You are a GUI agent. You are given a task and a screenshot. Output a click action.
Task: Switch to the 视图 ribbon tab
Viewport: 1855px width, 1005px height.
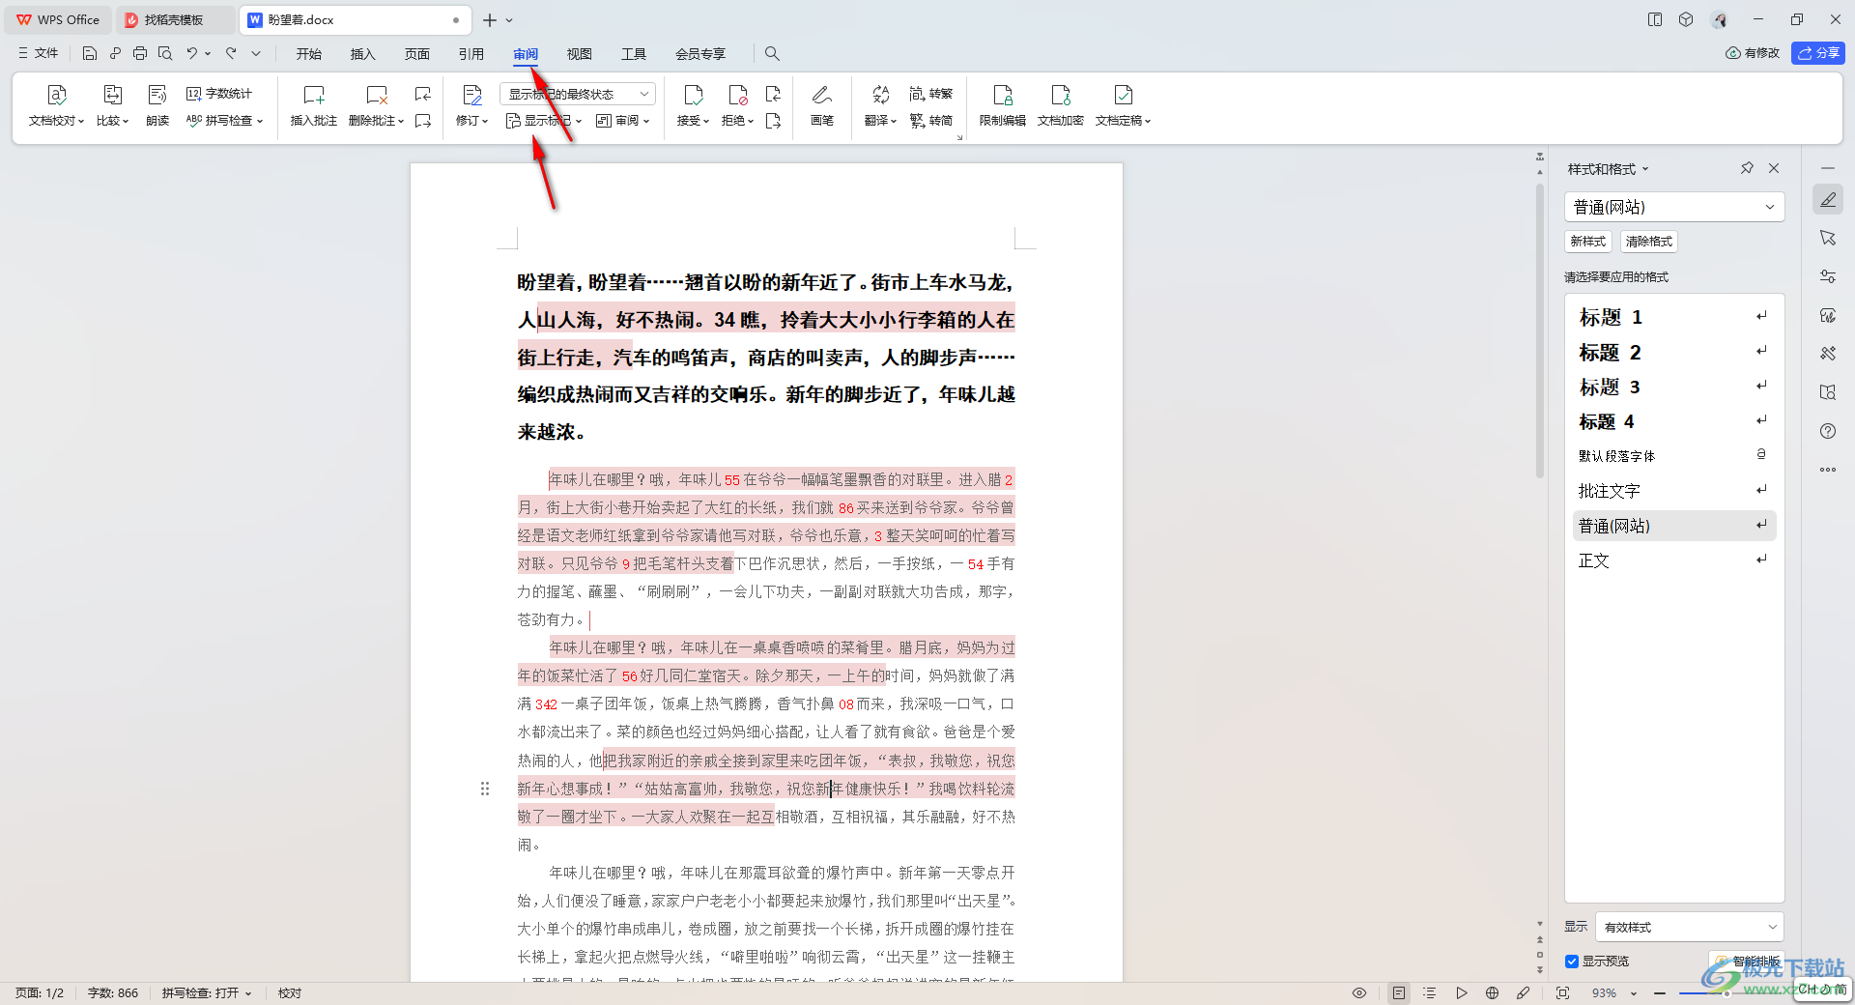(x=580, y=54)
